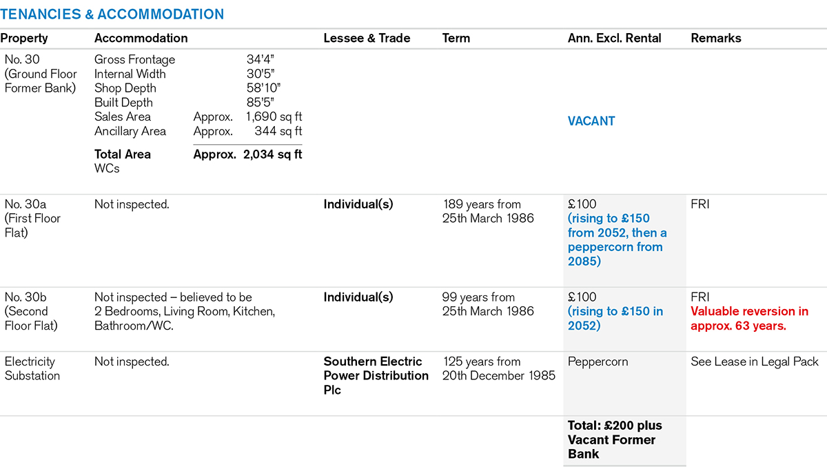Select the No. 30b Second Floor Flat cell
827x467 pixels.
(x=31, y=311)
